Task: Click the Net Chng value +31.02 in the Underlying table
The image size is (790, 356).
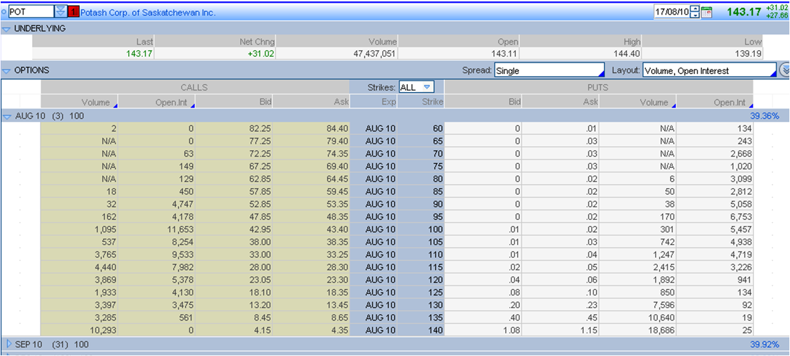Action: click(261, 54)
